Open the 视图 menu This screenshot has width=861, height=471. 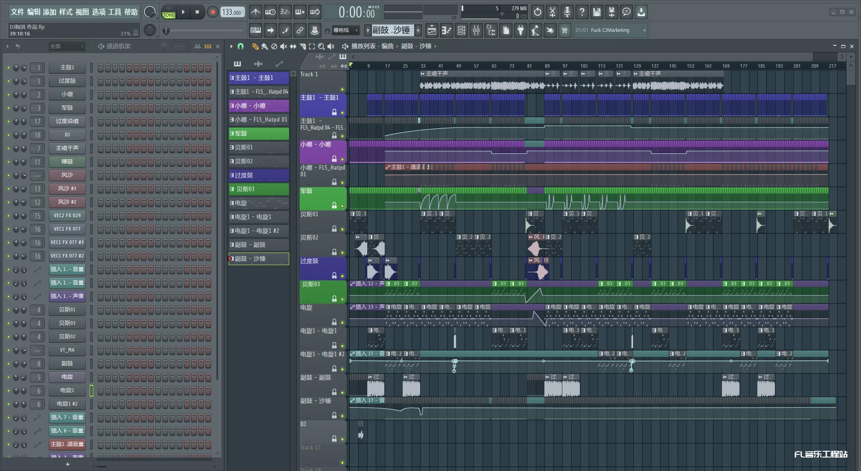tap(82, 12)
